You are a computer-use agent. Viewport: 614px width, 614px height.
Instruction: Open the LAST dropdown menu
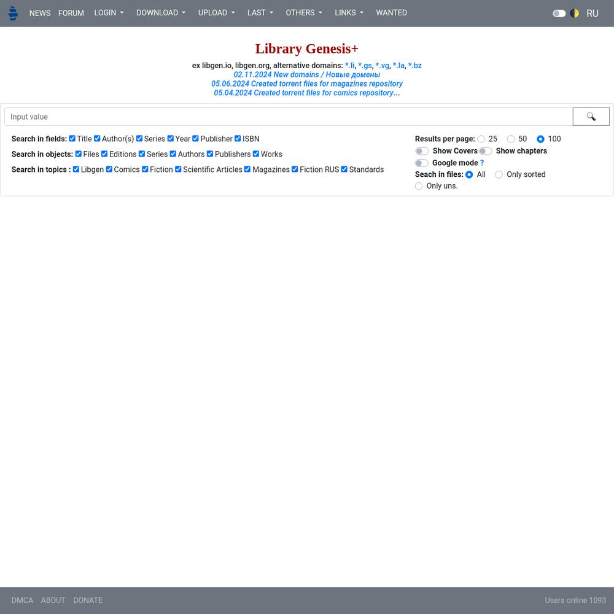[x=260, y=12]
